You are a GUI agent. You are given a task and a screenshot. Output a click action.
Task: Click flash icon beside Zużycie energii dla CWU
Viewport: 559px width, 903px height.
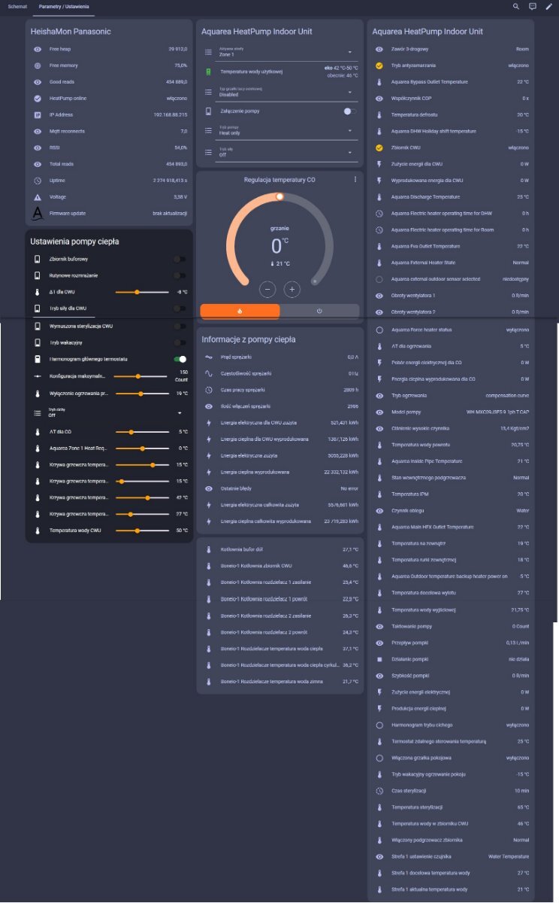click(x=379, y=164)
